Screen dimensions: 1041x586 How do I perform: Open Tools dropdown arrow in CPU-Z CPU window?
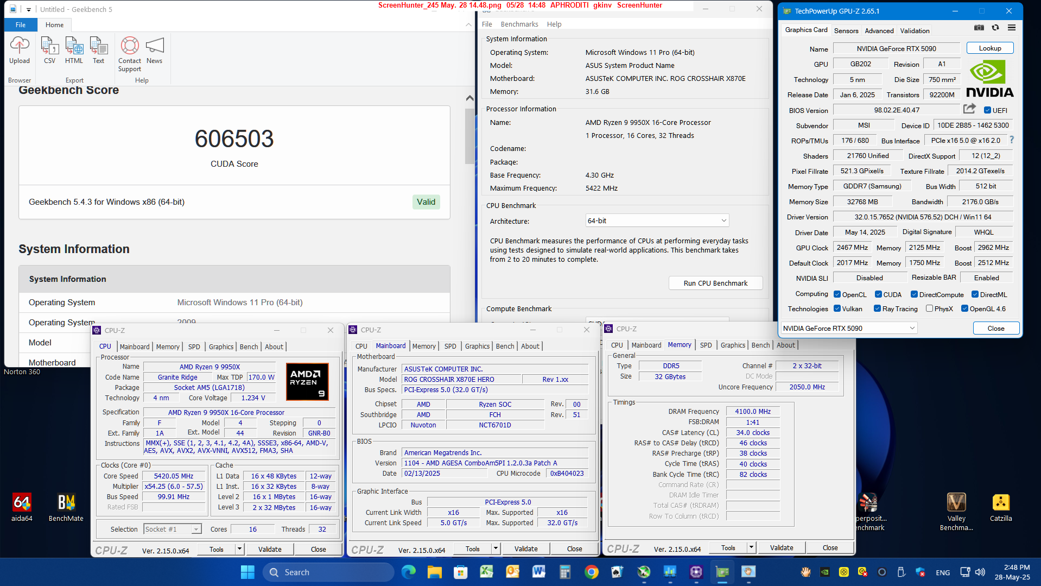[x=239, y=549]
